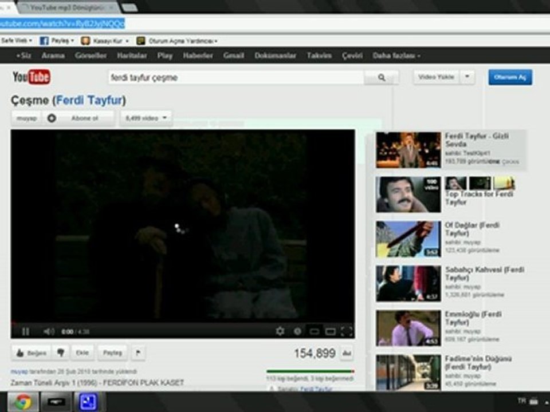Pause the video with the player button
The width and height of the screenshot is (550, 412).
click(25, 331)
